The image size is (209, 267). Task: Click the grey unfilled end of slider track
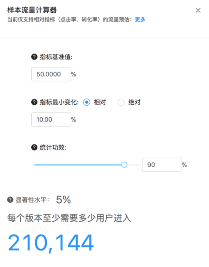[x=134, y=165]
